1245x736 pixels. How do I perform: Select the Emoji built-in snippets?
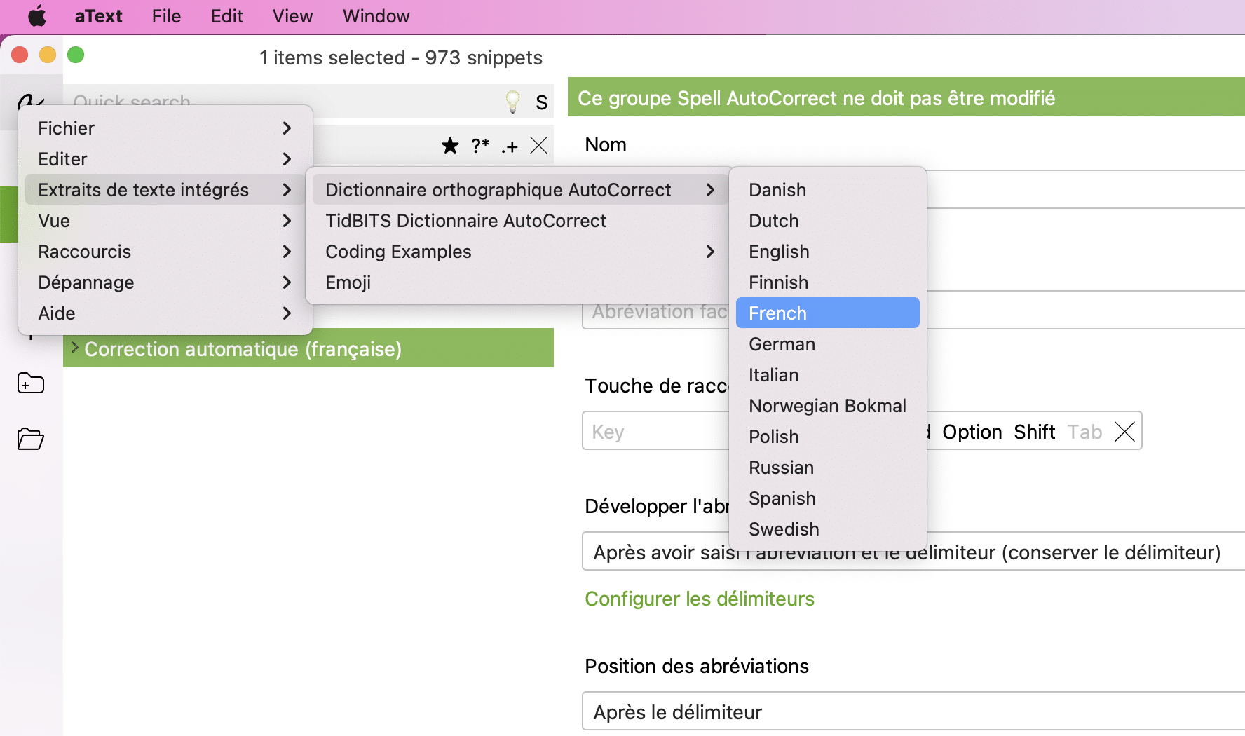point(521,282)
